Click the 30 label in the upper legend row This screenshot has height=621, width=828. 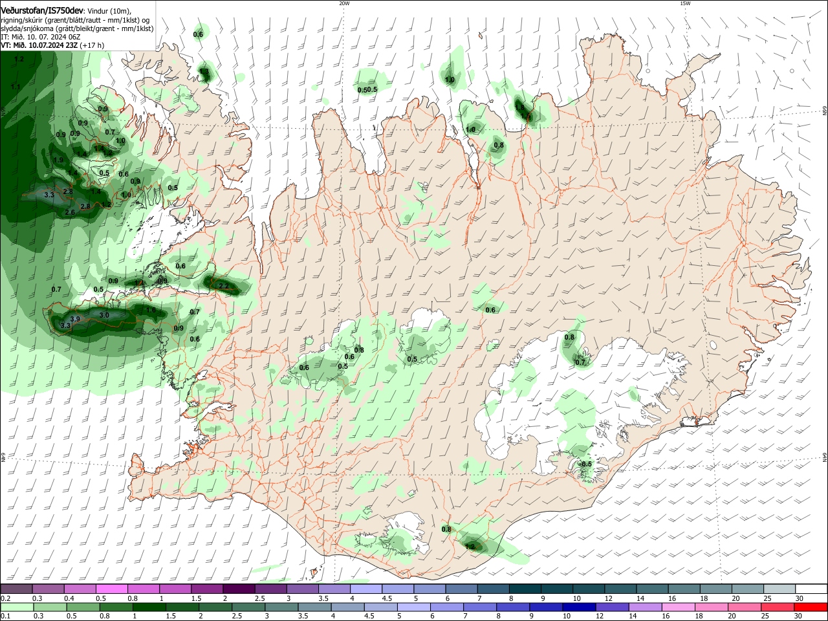point(799,599)
